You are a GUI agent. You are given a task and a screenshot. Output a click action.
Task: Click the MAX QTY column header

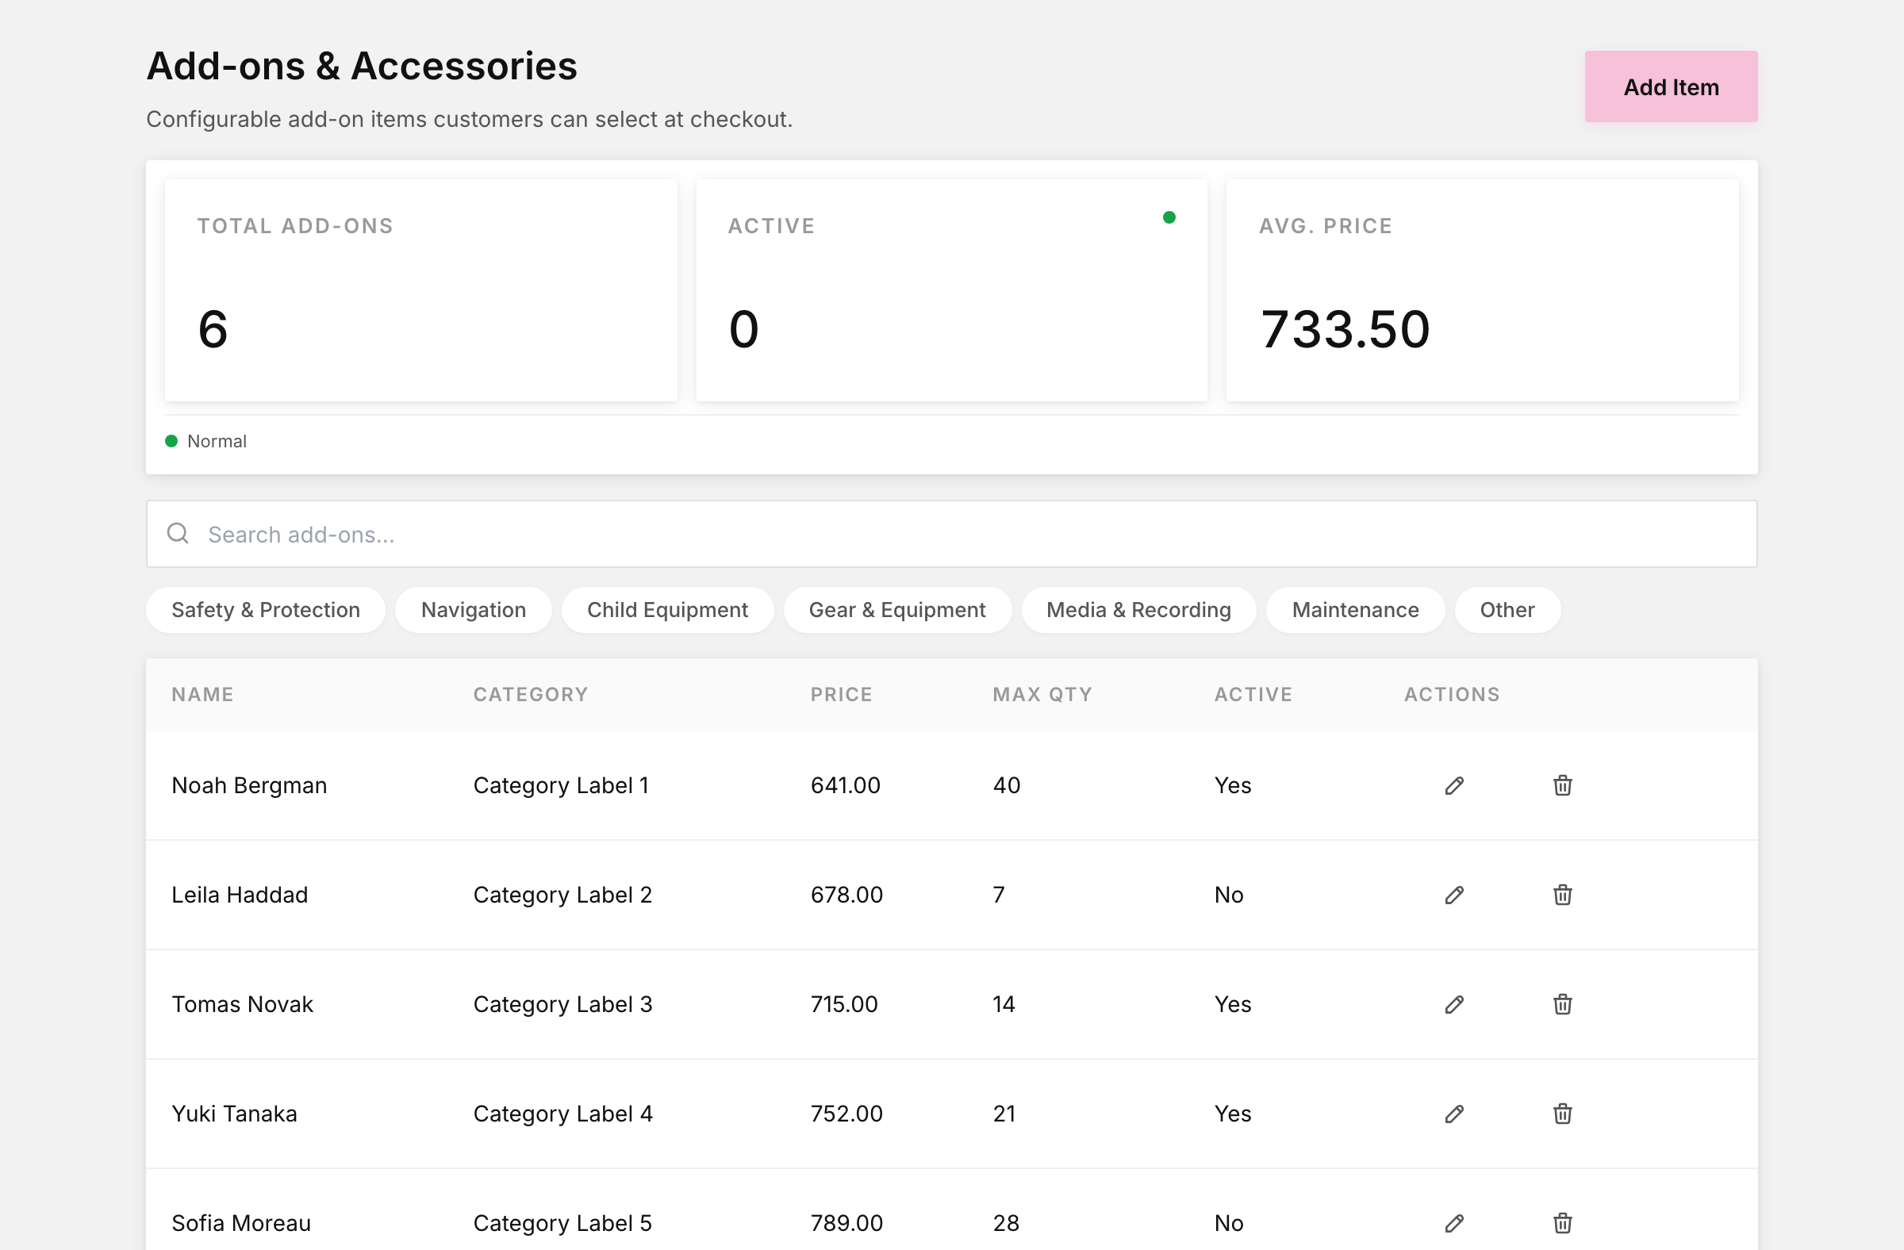tap(1042, 694)
